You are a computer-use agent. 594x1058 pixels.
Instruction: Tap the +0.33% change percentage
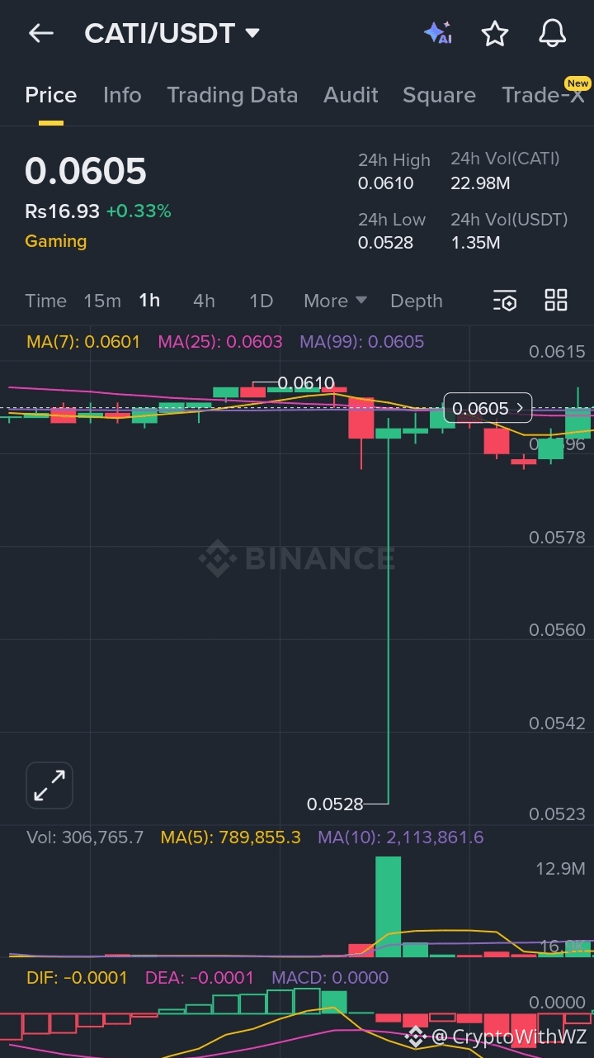point(139,211)
